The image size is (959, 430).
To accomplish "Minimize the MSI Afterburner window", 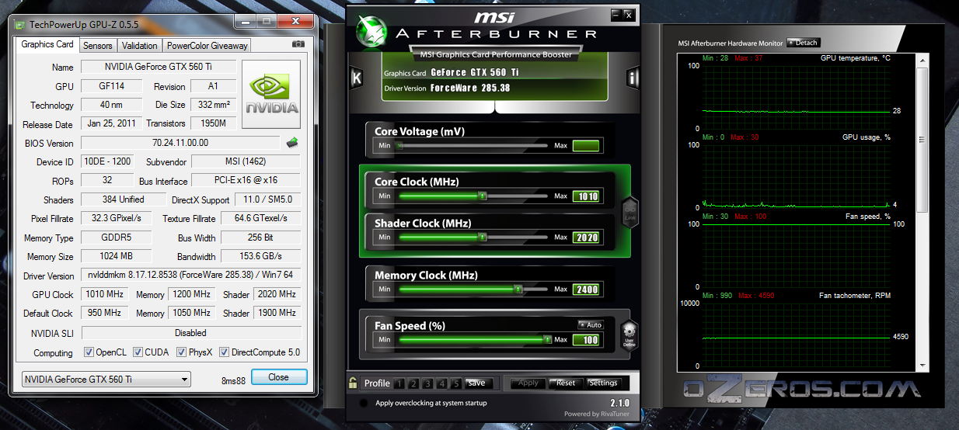I will coord(616,14).
